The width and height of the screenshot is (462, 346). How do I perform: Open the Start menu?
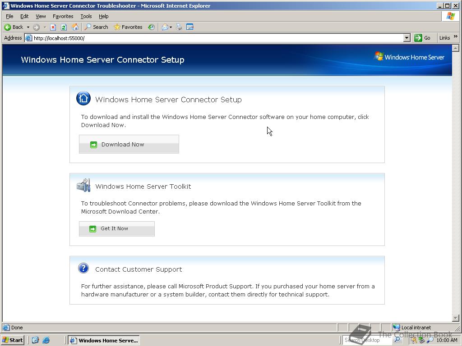coord(13,340)
